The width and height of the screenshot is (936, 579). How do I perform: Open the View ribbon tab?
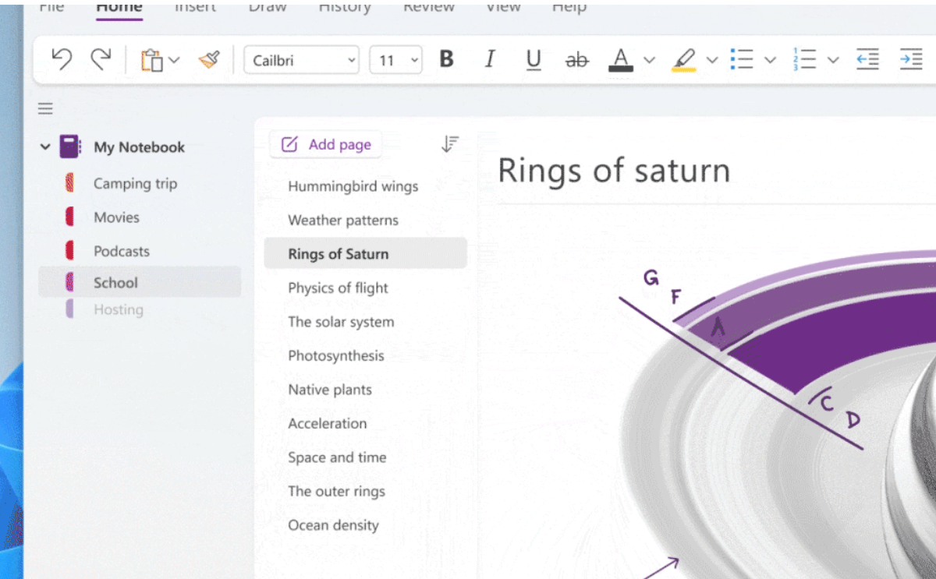click(x=503, y=7)
